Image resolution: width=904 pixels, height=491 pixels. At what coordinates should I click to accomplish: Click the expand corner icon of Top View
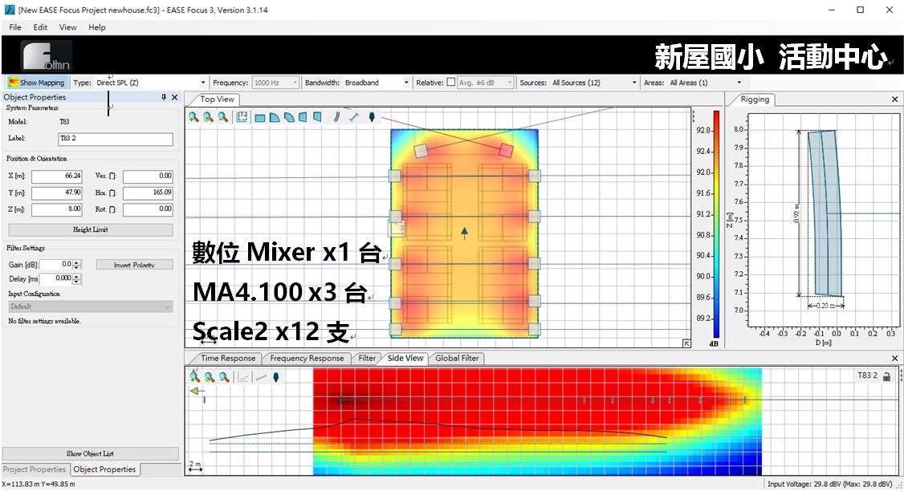686,343
